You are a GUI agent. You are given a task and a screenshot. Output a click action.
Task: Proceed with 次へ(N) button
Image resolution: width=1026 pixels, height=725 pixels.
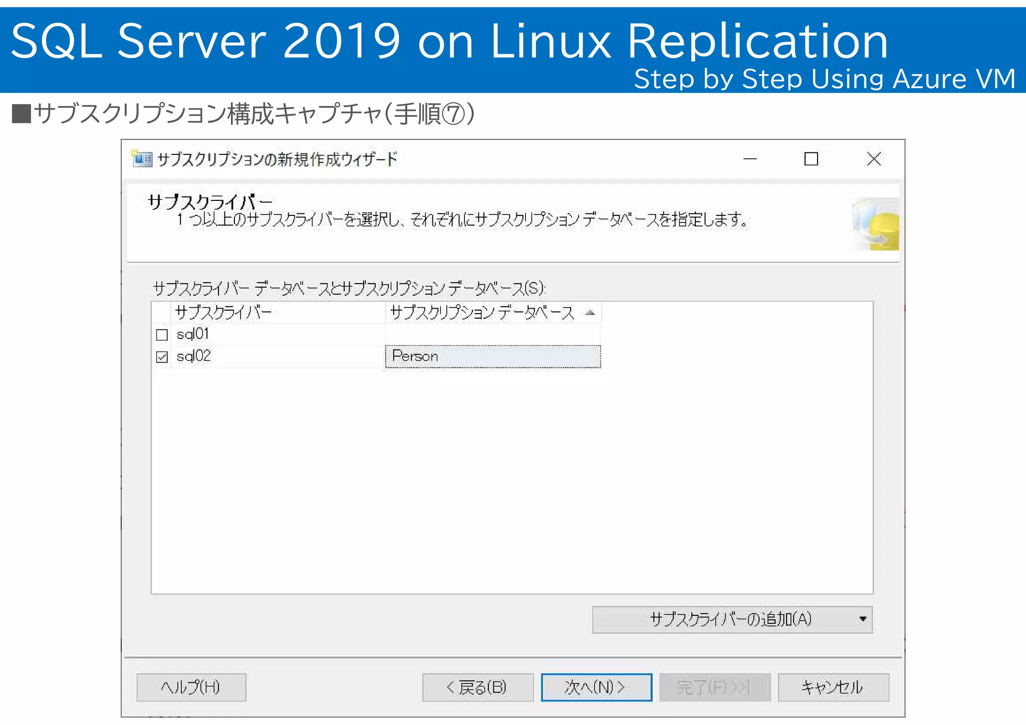[596, 687]
